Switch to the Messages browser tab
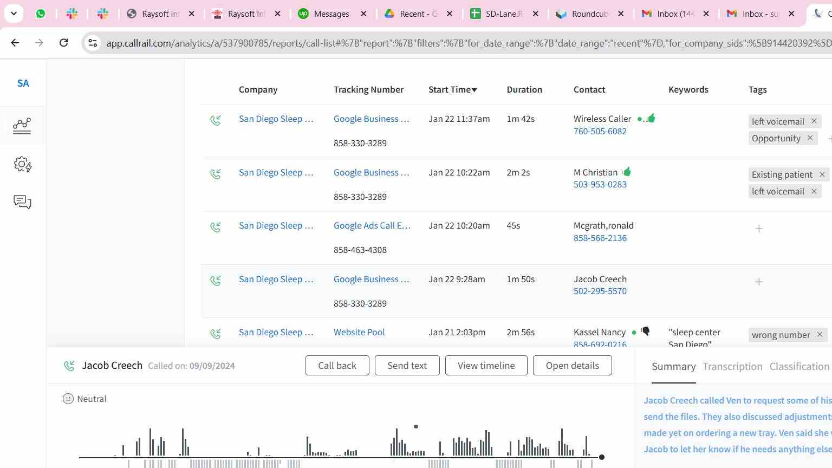Screen dimensions: 832x468 331,14
